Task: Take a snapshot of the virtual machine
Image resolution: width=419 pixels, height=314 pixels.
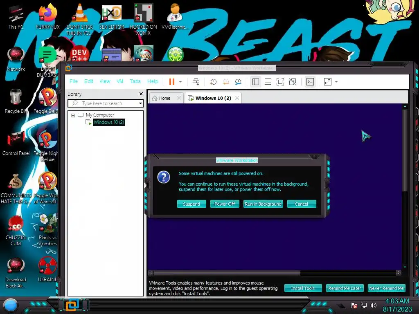Action: [213, 82]
